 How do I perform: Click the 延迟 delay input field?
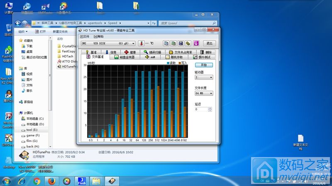pyautogui.click(x=202, y=109)
